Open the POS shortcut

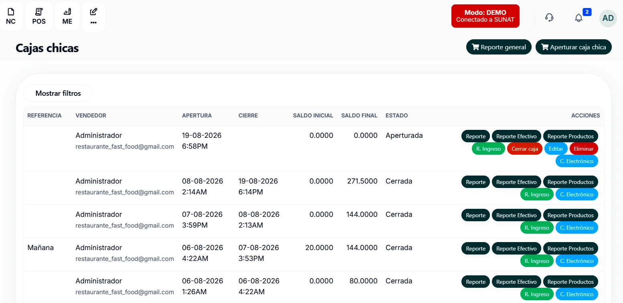(39, 16)
